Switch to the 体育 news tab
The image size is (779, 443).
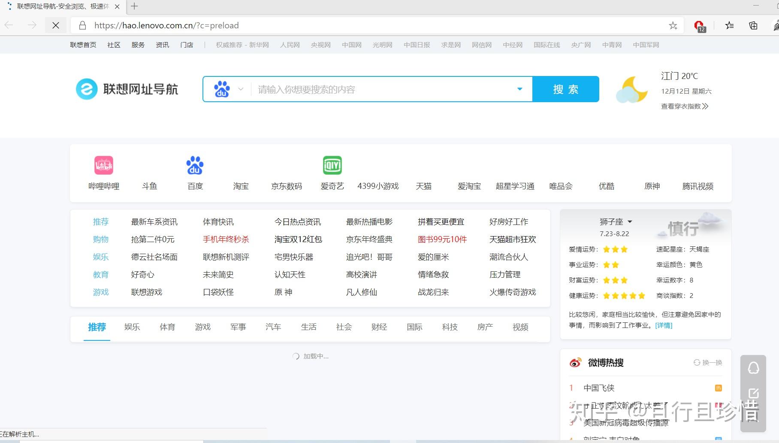point(167,327)
